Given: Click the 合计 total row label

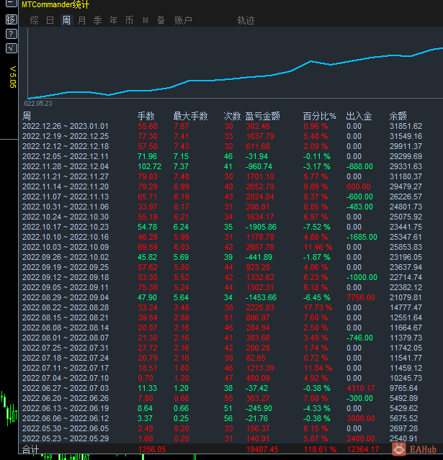Looking at the screenshot, I should [x=30, y=449].
